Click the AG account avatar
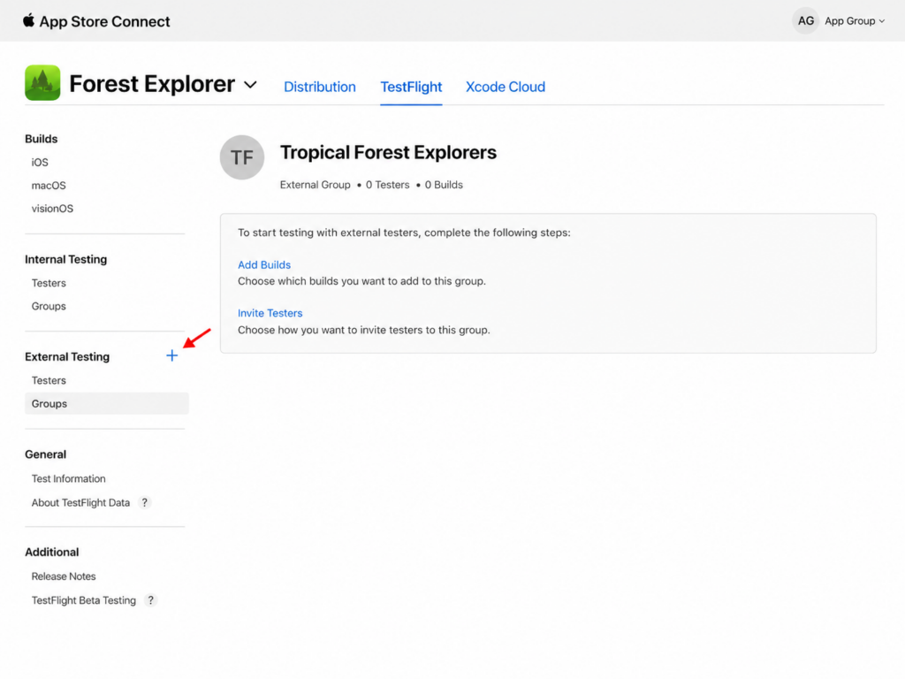The height and width of the screenshot is (679, 905). pyautogui.click(x=805, y=21)
